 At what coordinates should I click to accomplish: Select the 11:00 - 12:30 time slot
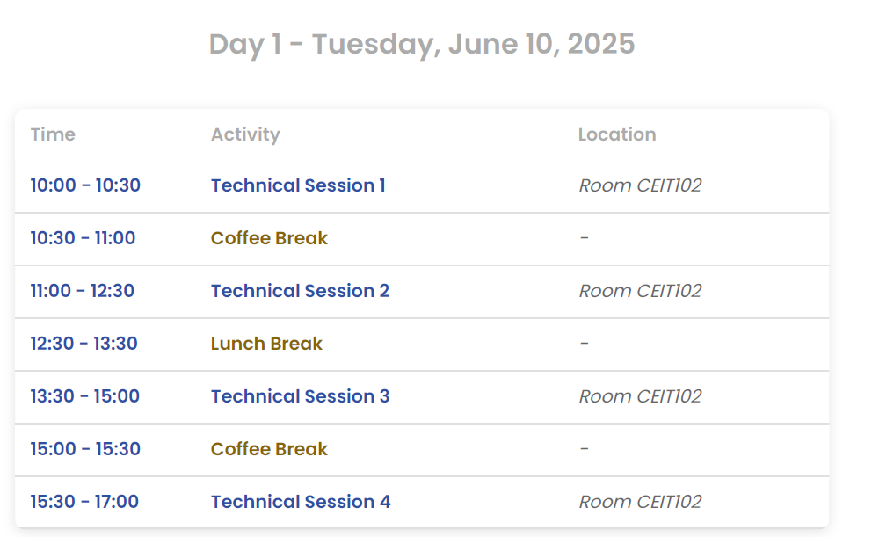pyautogui.click(x=82, y=291)
